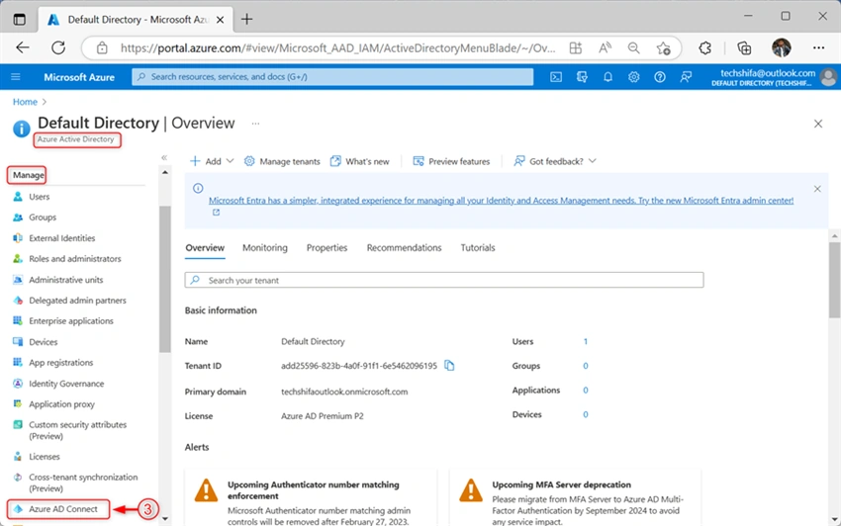Click in Search your tenant field

(444, 280)
